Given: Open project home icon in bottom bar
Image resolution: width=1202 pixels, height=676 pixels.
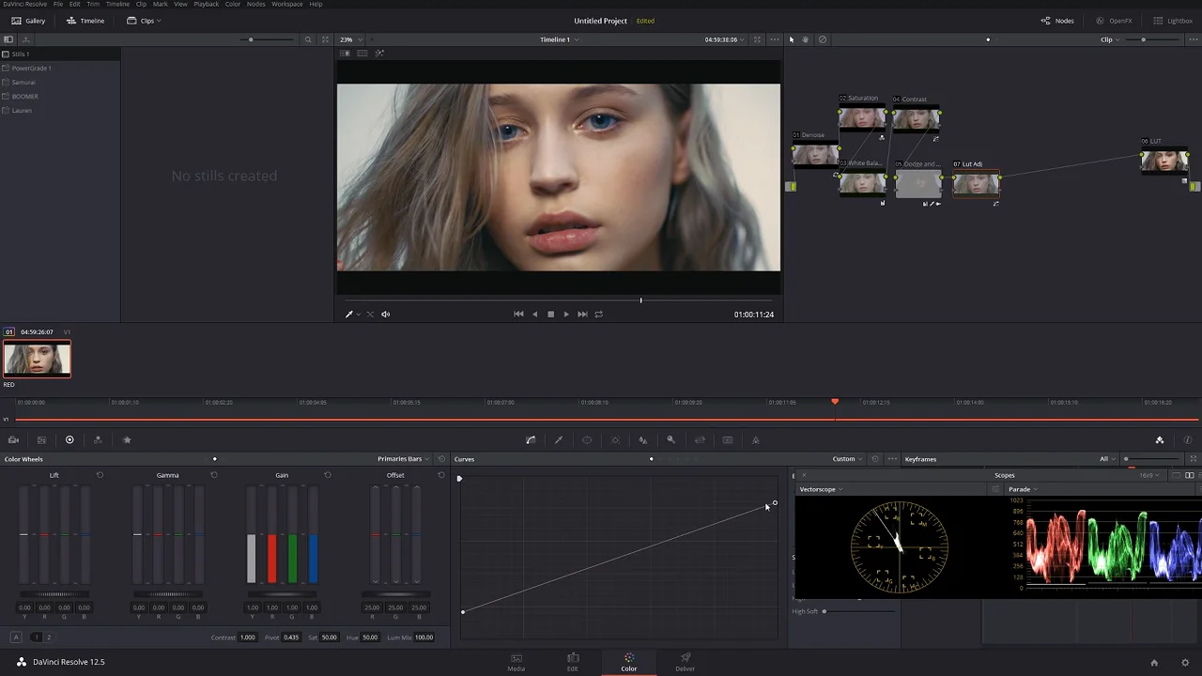Looking at the screenshot, I should click(1154, 662).
